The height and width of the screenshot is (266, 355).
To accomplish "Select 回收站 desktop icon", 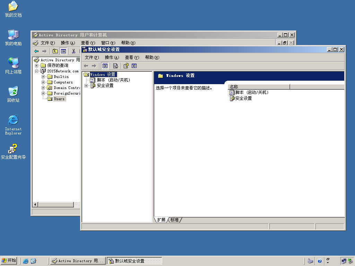I will click(x=13, y=94).
